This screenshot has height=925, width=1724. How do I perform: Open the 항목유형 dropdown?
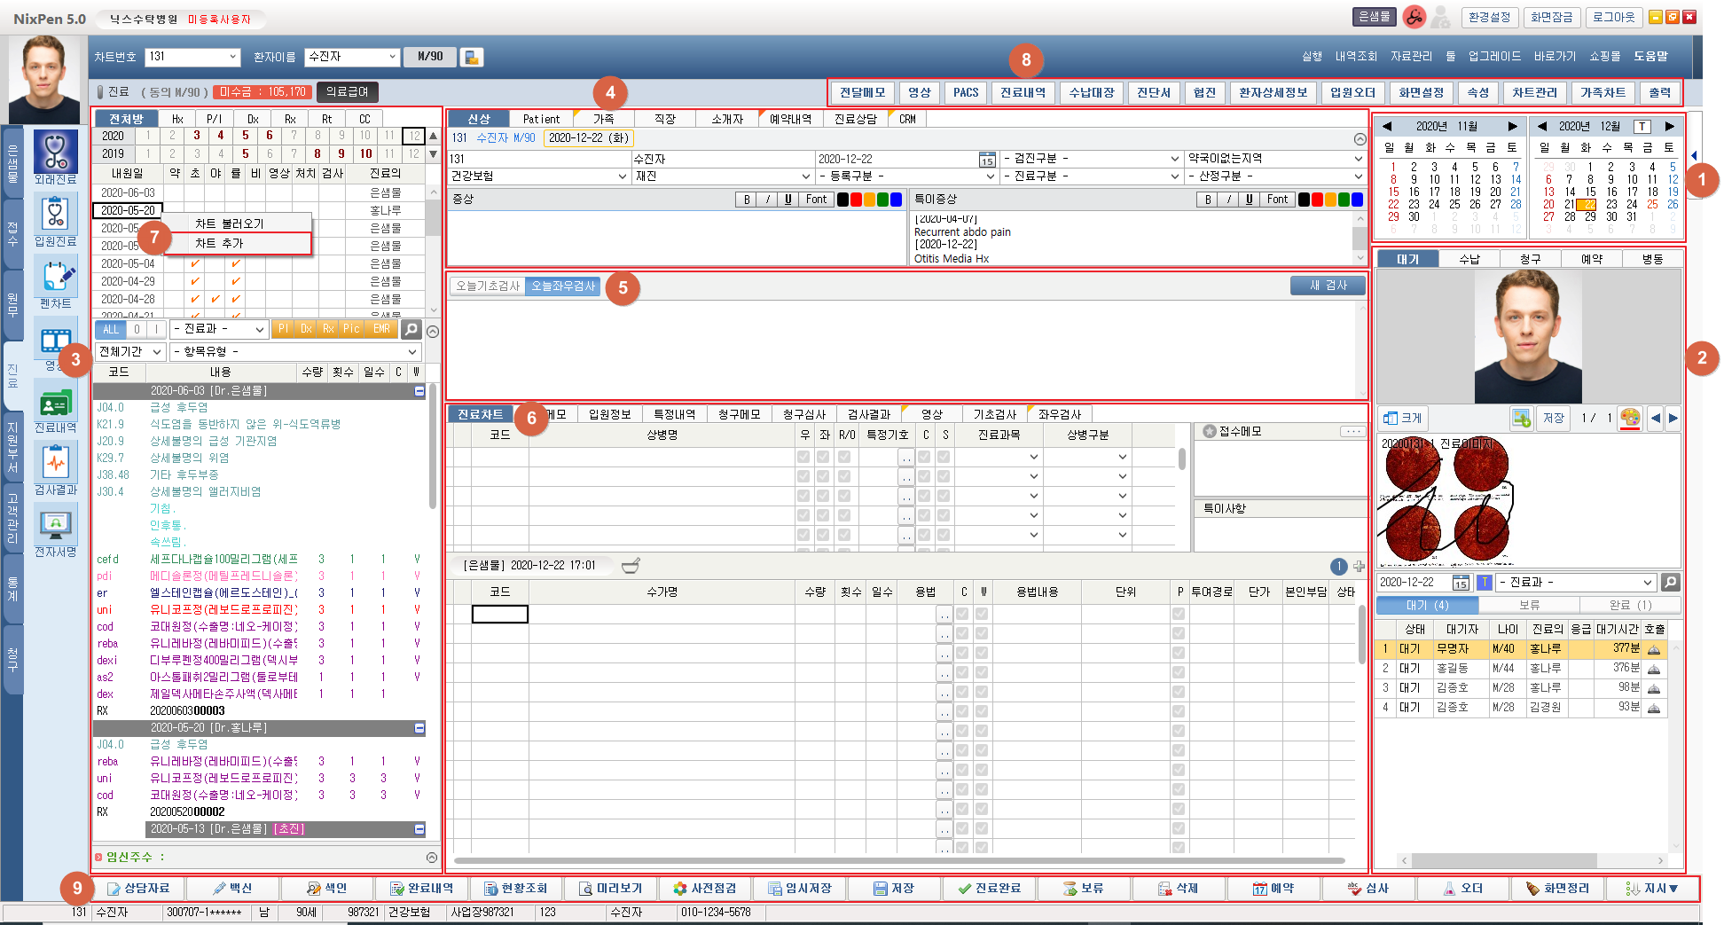coord(295,352)
